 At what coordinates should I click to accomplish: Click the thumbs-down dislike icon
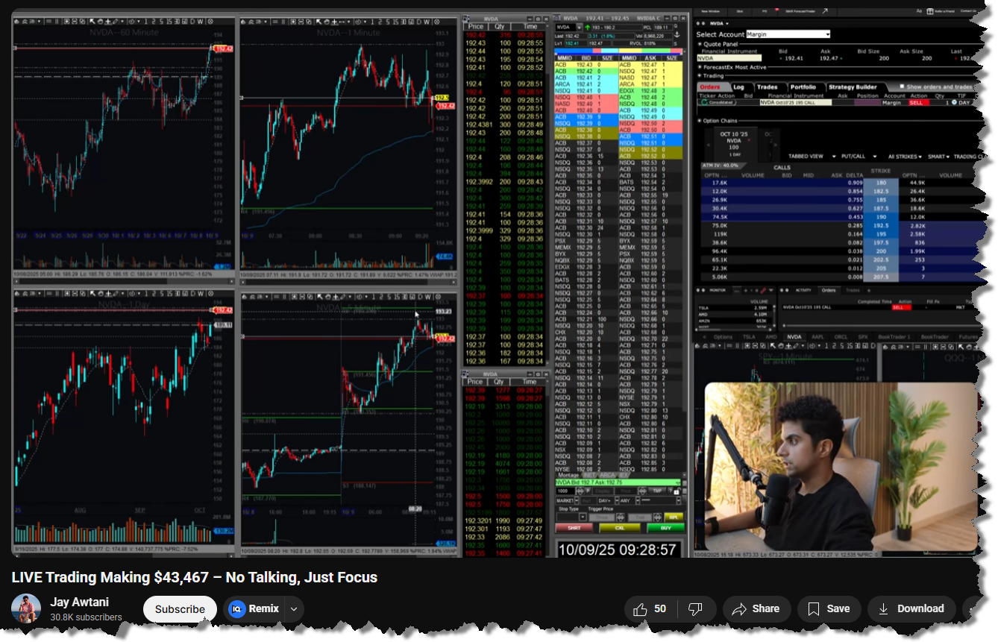click(695, 609)
